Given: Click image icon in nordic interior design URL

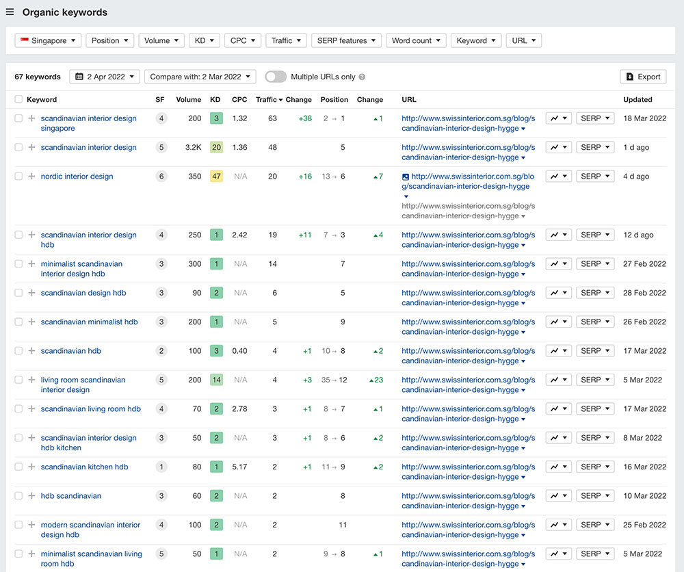Looking at the screenshot, I should (x=406, y=177).
